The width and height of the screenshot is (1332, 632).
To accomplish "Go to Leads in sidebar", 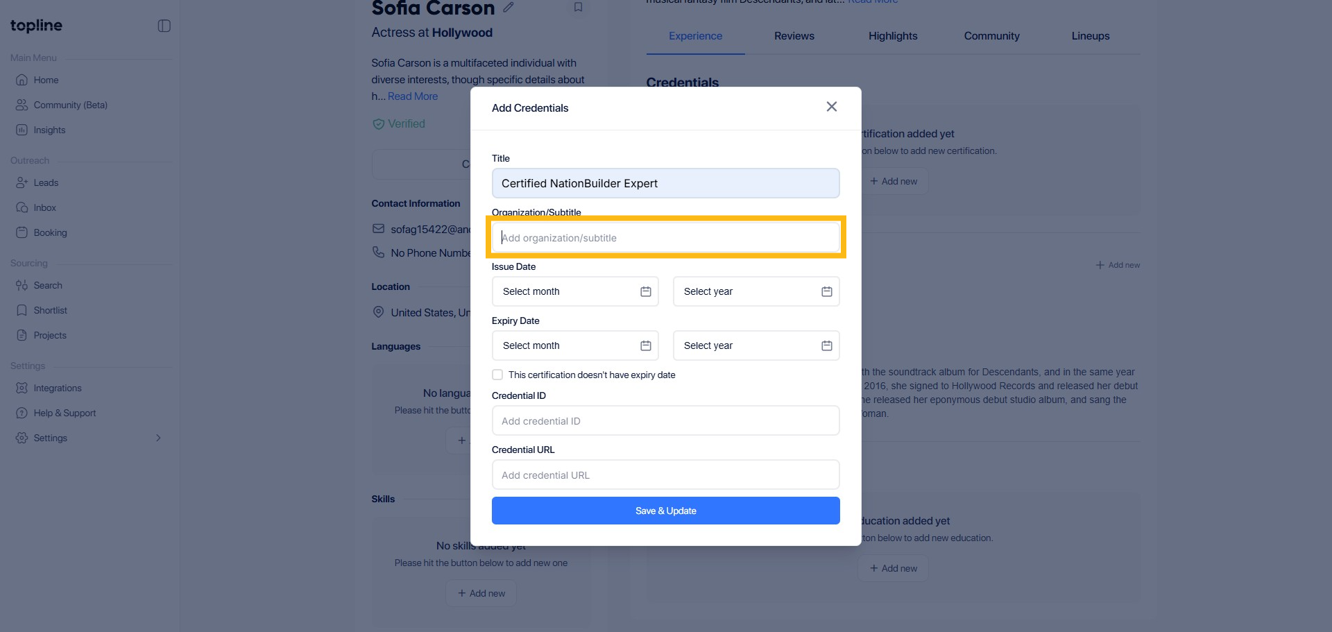I will (46, 182).
